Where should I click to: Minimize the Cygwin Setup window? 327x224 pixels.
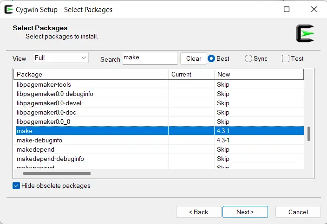point(260,9)
